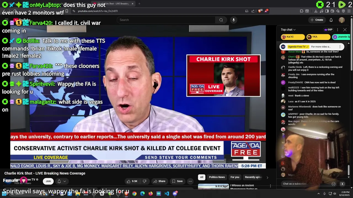Click the Brave Rewards triangle icon

[266, 11]
